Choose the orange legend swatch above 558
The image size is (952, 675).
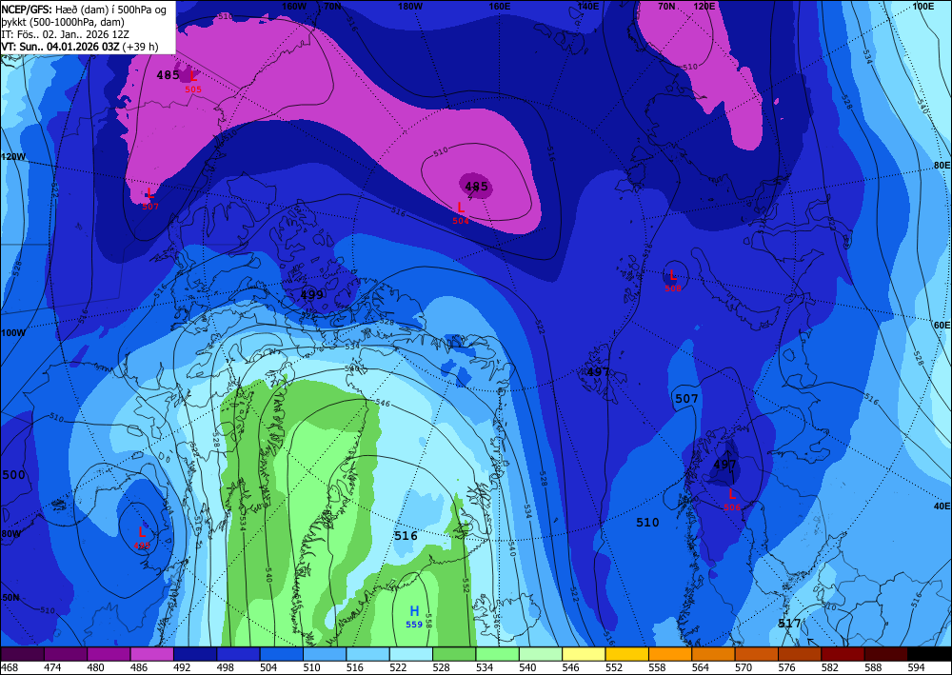[x=670, y=654]
